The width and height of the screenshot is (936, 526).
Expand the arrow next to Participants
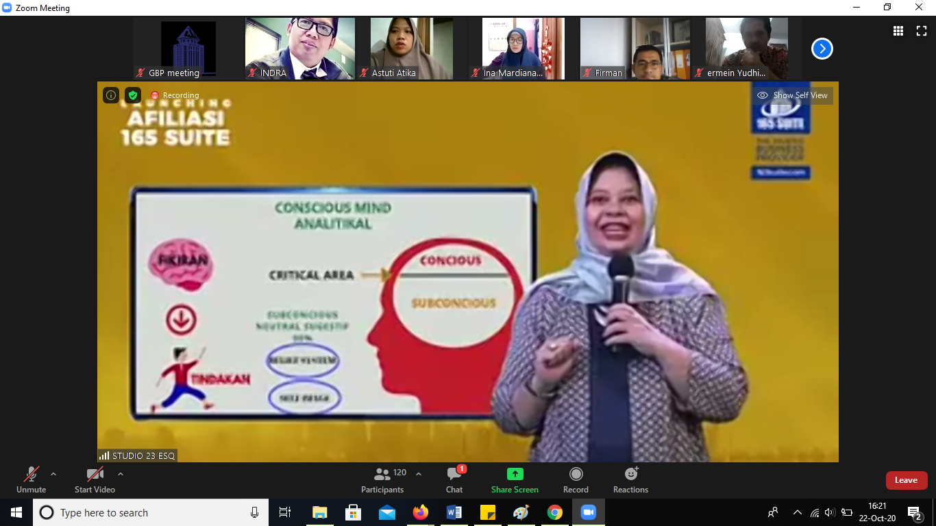[x=419, y=474]
